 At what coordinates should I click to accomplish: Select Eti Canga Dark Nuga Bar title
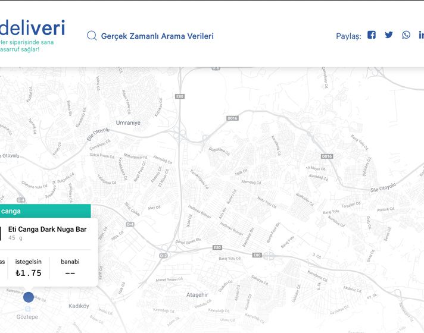(x=47, y=230)
